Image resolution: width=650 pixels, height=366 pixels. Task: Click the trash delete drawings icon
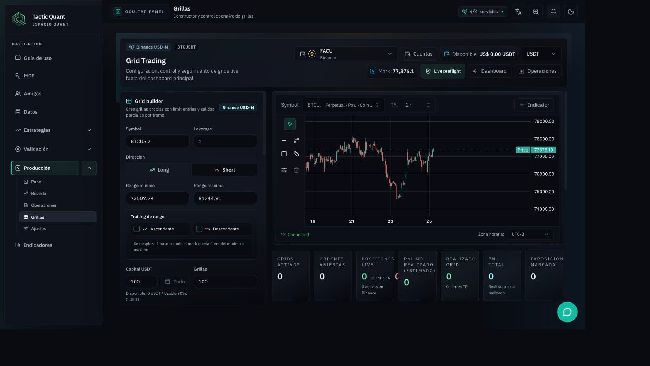point(296,170)
